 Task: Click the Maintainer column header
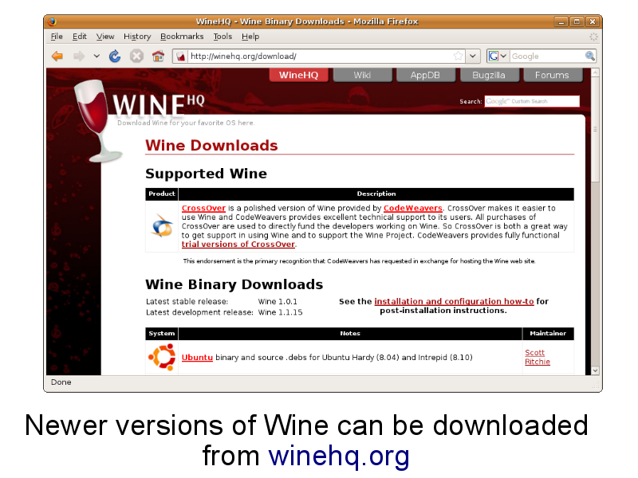(548, 334)
